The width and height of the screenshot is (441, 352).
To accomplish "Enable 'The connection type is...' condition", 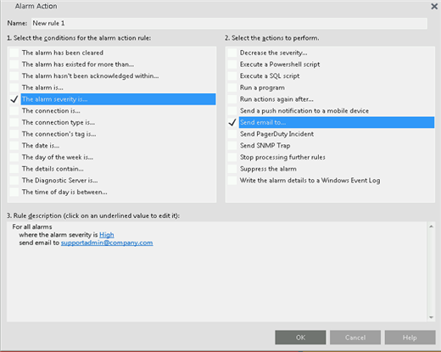I will click(14, 122).
